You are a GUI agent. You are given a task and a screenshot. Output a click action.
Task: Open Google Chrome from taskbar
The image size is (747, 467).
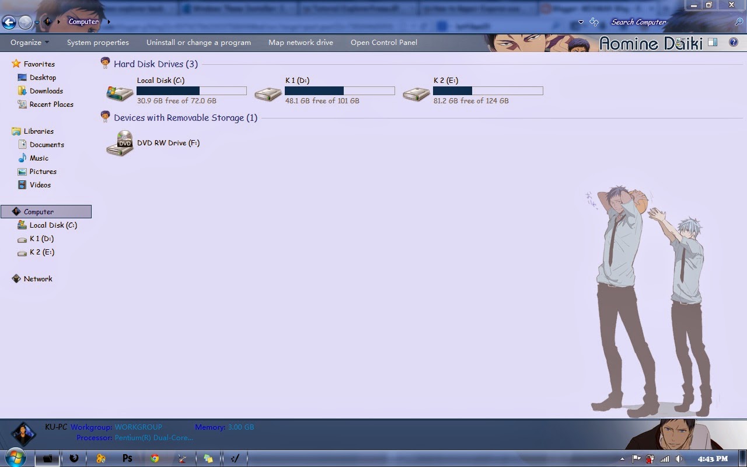155,458
